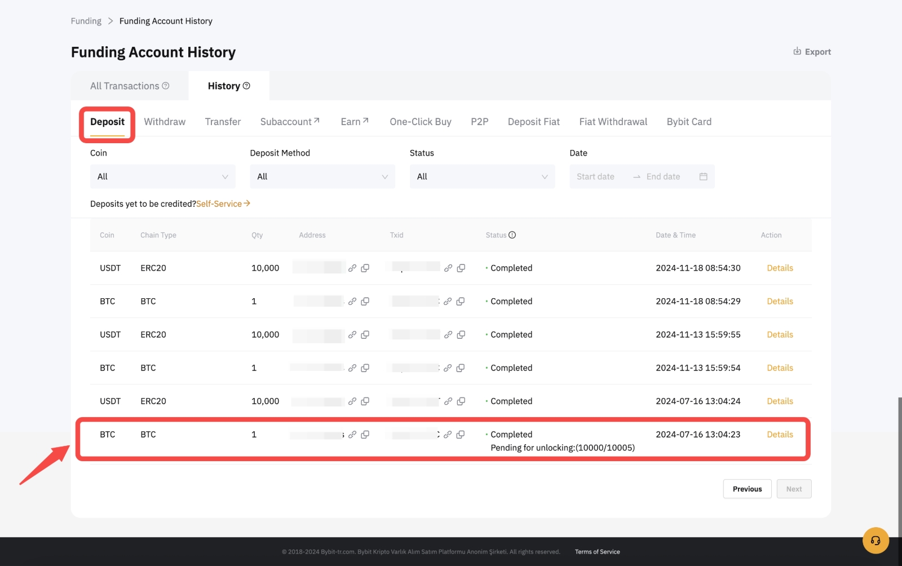Click the Export button
Image resolution: width=902 pixels, height=566 pixels.
tap(812, 52)
